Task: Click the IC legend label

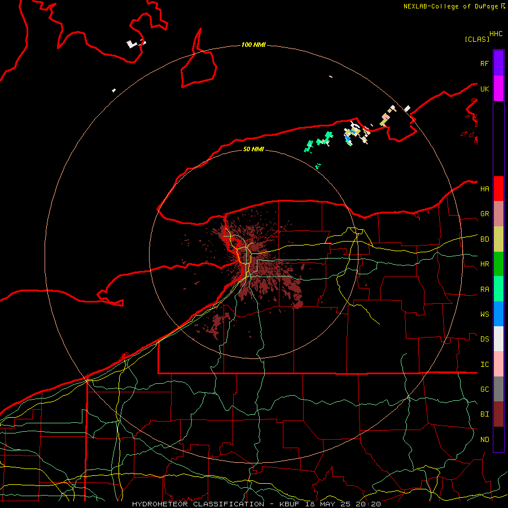Action: tap(484, 365)
